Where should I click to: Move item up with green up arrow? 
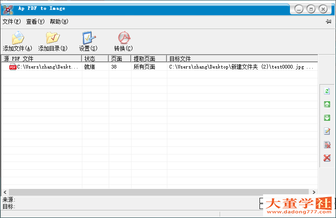[327, 104]
